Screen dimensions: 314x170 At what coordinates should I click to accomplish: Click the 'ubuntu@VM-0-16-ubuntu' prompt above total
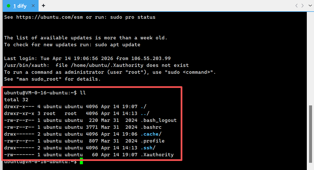pos(36,93)
